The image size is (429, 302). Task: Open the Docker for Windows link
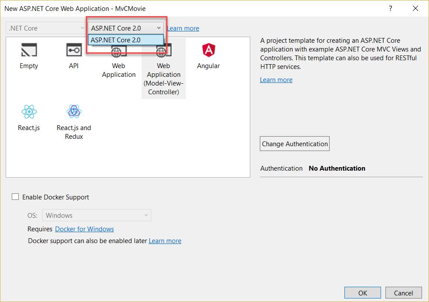[x=85, y=229]
